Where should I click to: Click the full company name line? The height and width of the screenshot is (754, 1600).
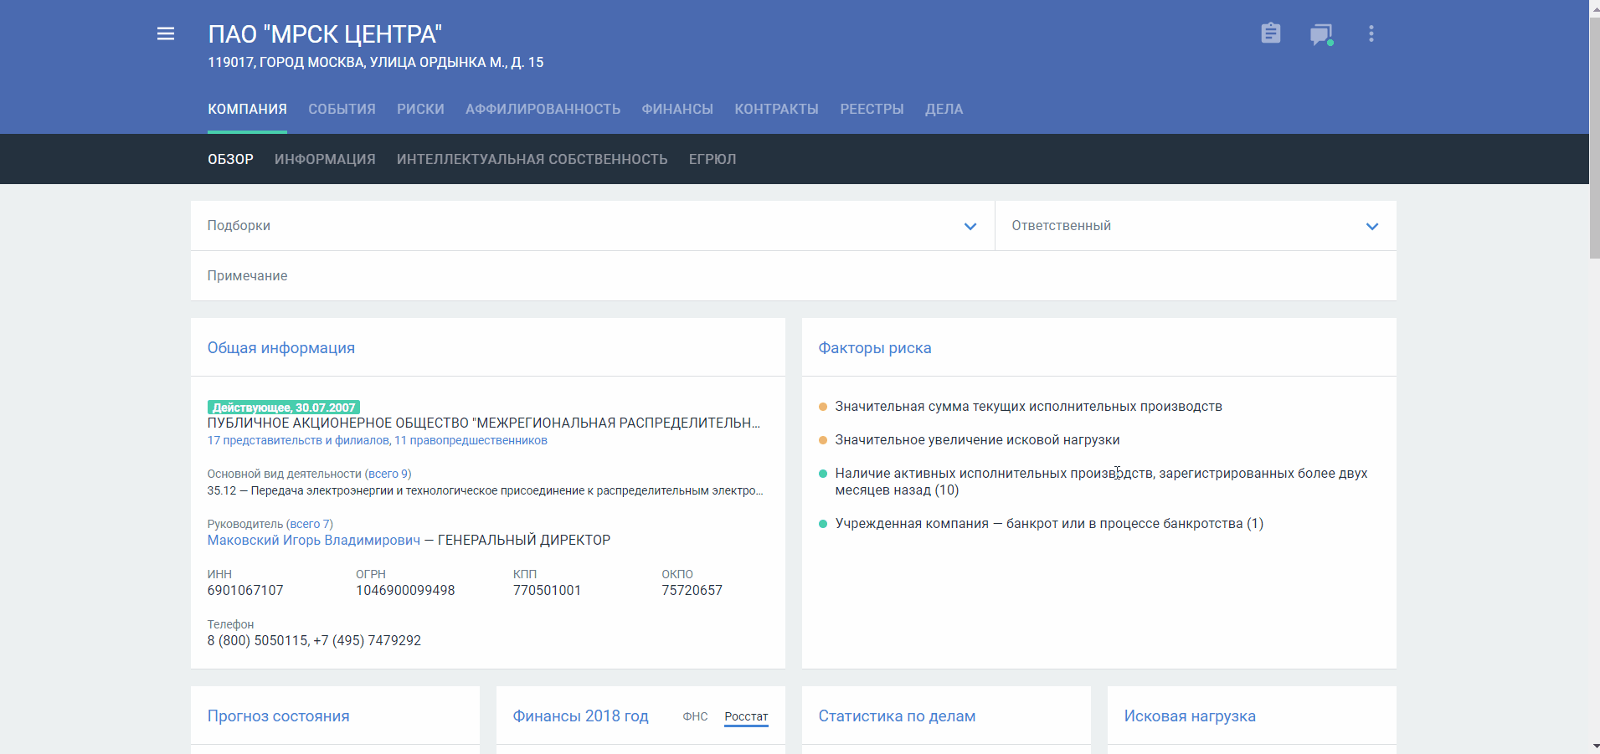click(484, 423)
